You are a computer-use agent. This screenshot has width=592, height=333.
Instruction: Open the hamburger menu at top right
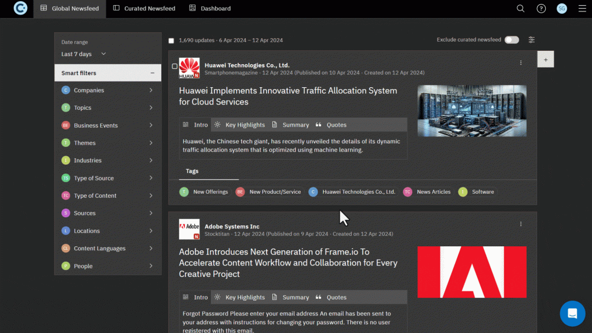tap(582, 9)
